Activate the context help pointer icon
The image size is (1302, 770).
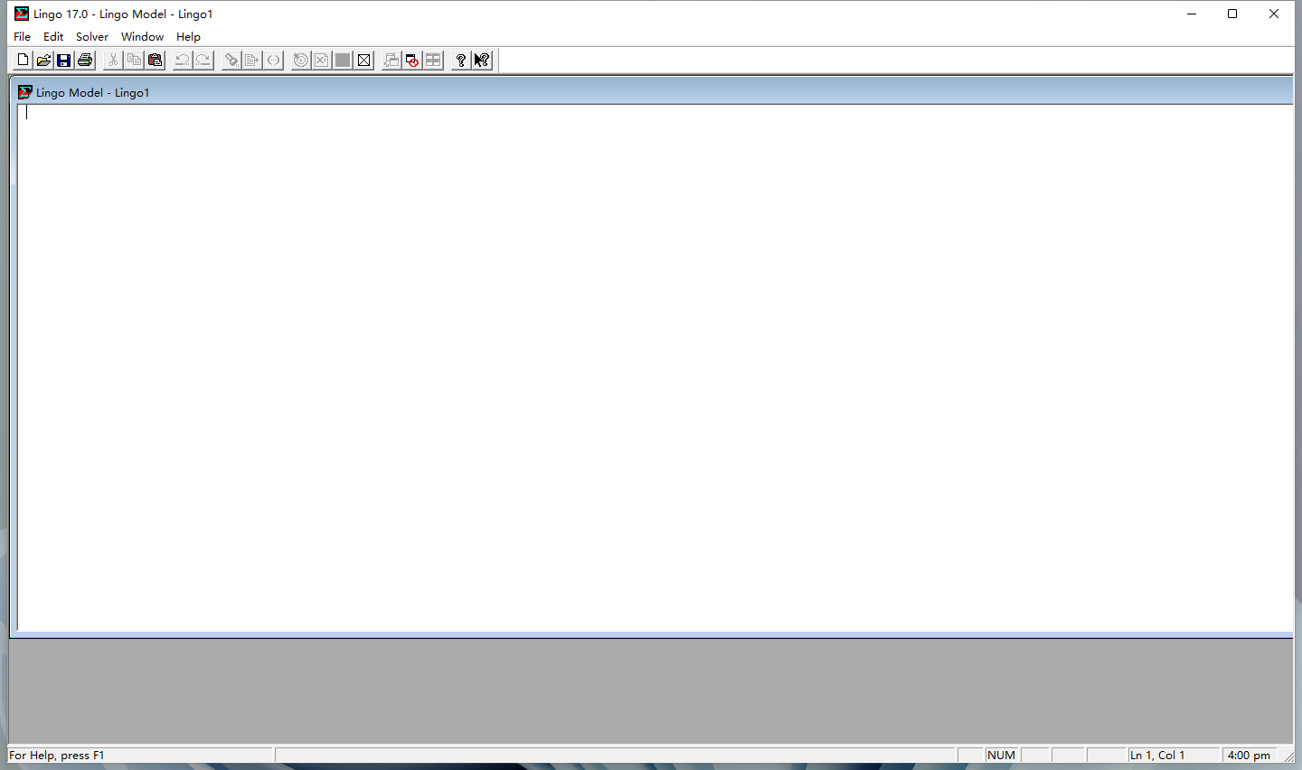[x=482, y=61]
